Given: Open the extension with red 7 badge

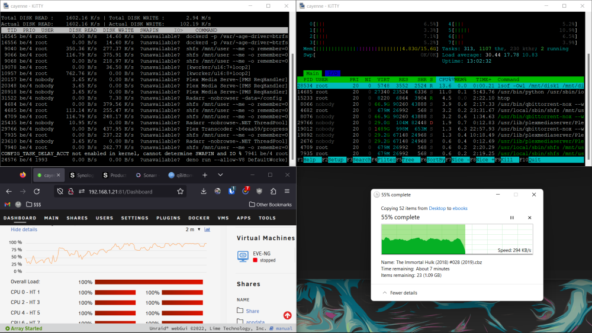Looking at the screenshot, I should pos(246,191).
